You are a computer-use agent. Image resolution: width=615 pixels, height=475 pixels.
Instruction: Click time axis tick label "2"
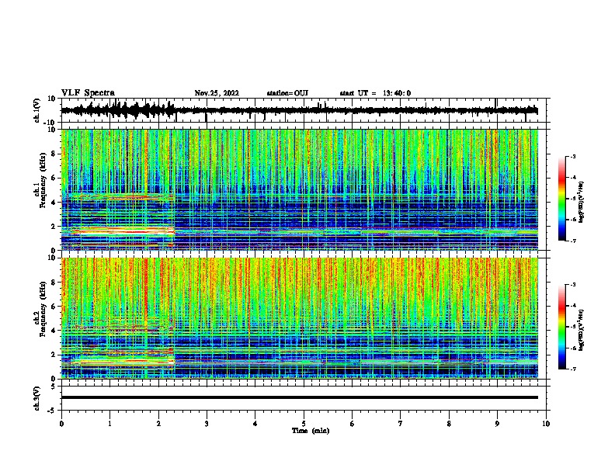point(158,424)
